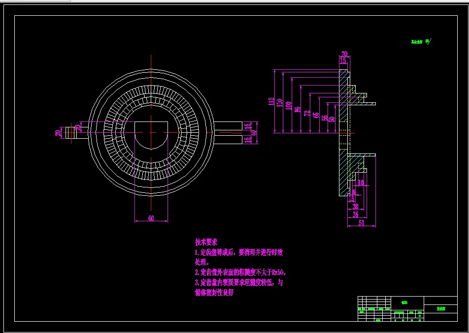Click the 86 dimension value

click(298, 109)
